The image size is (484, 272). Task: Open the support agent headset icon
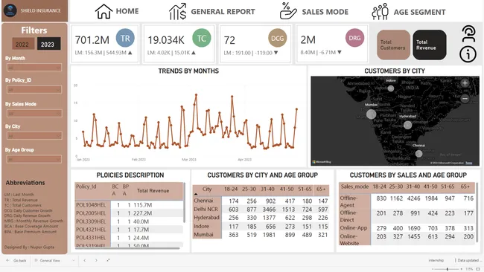(x=468, y=33)
